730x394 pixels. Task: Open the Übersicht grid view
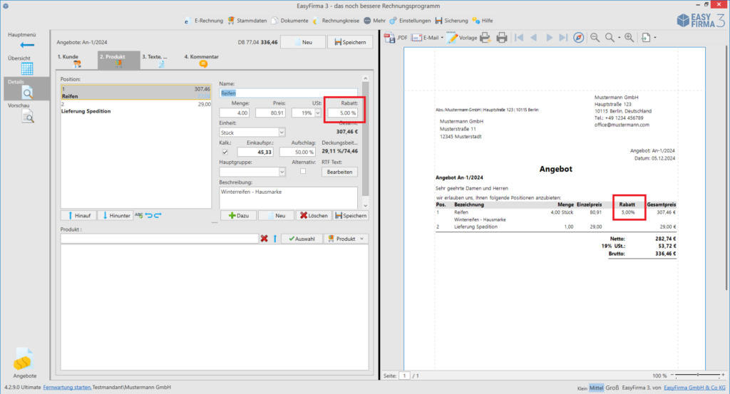tap(27, 68)
